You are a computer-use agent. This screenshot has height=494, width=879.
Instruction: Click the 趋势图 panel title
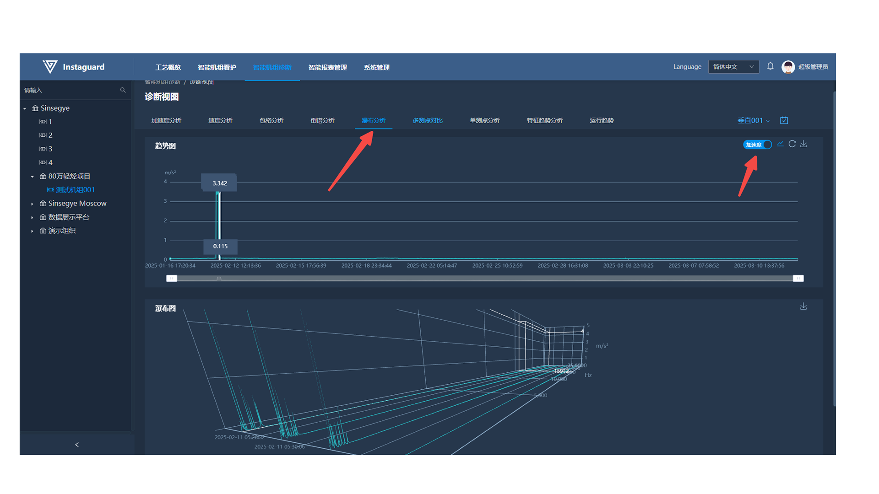click(165, 146)
